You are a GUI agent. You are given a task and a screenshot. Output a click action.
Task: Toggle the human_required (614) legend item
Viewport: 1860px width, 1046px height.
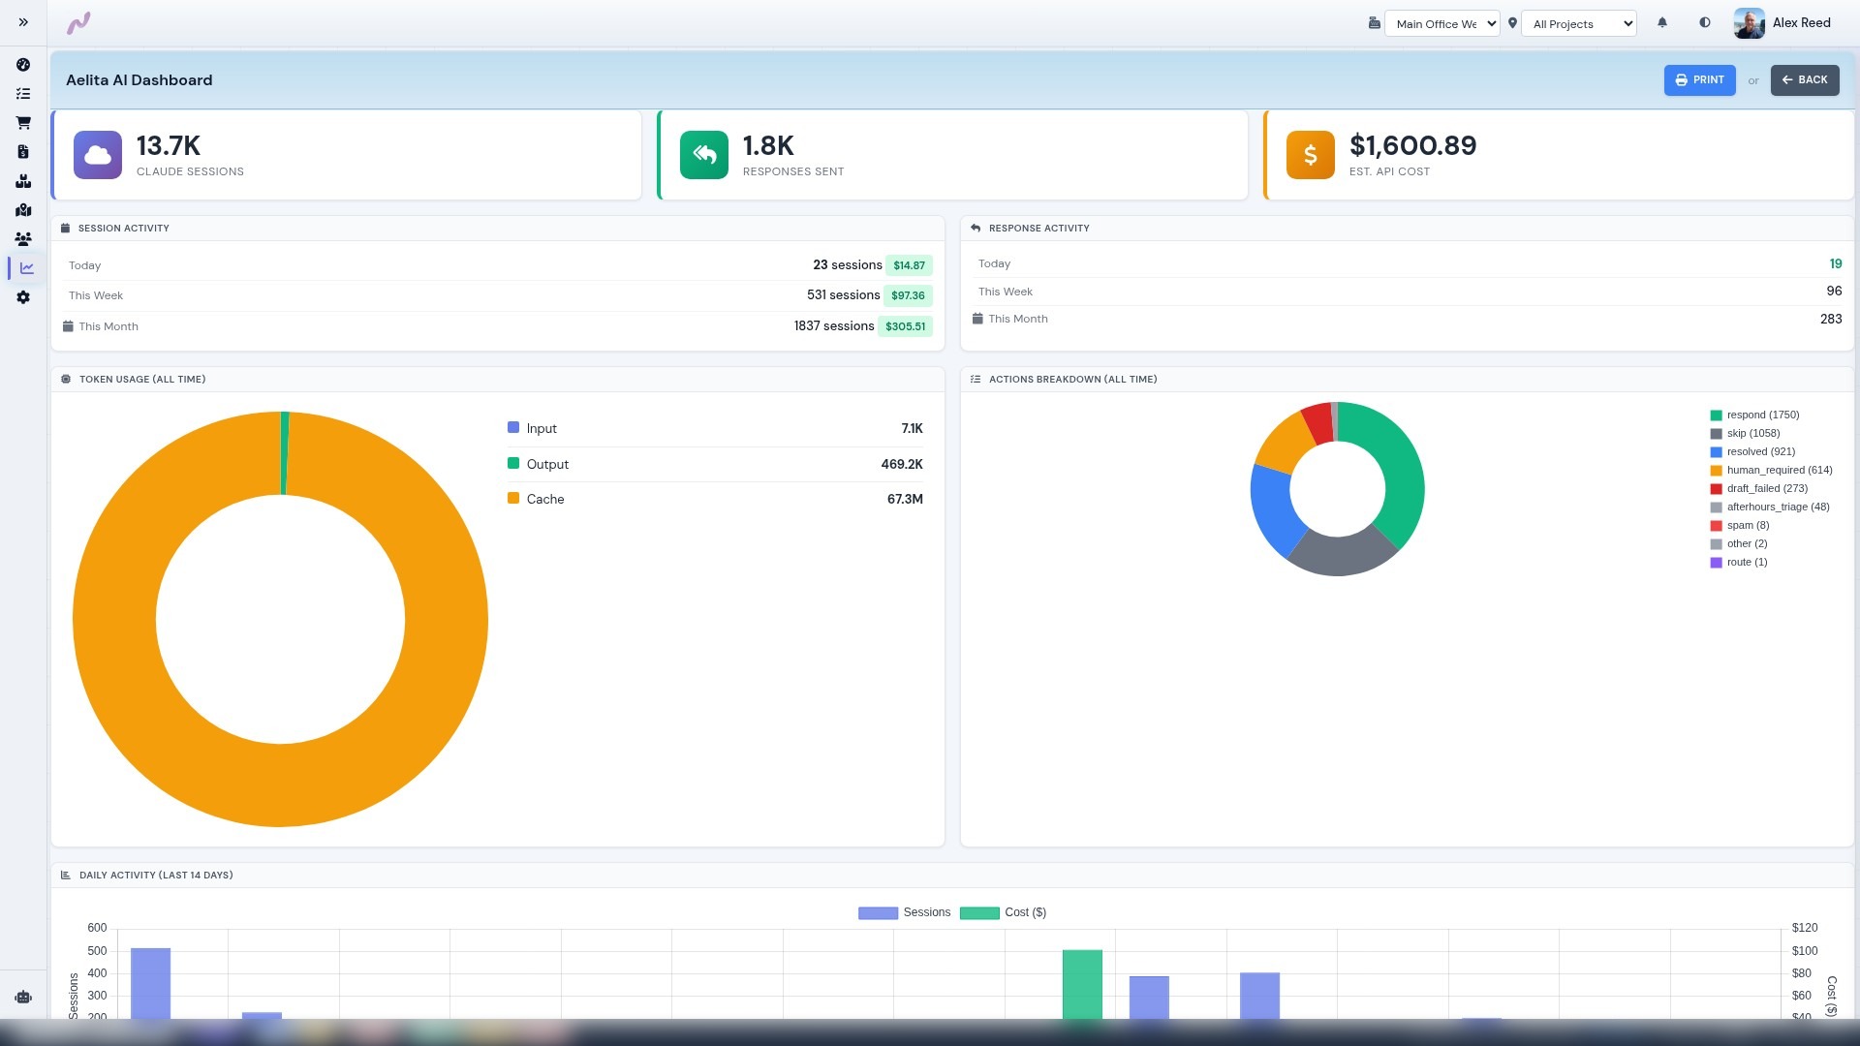coord(1771,471)
